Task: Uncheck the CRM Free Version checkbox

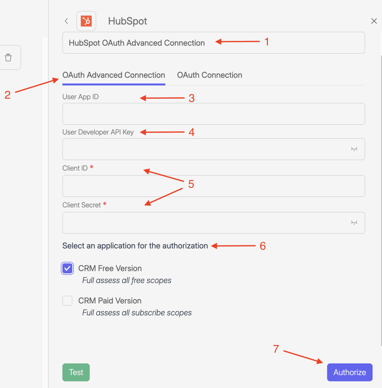Action: [x=67, y=268]
